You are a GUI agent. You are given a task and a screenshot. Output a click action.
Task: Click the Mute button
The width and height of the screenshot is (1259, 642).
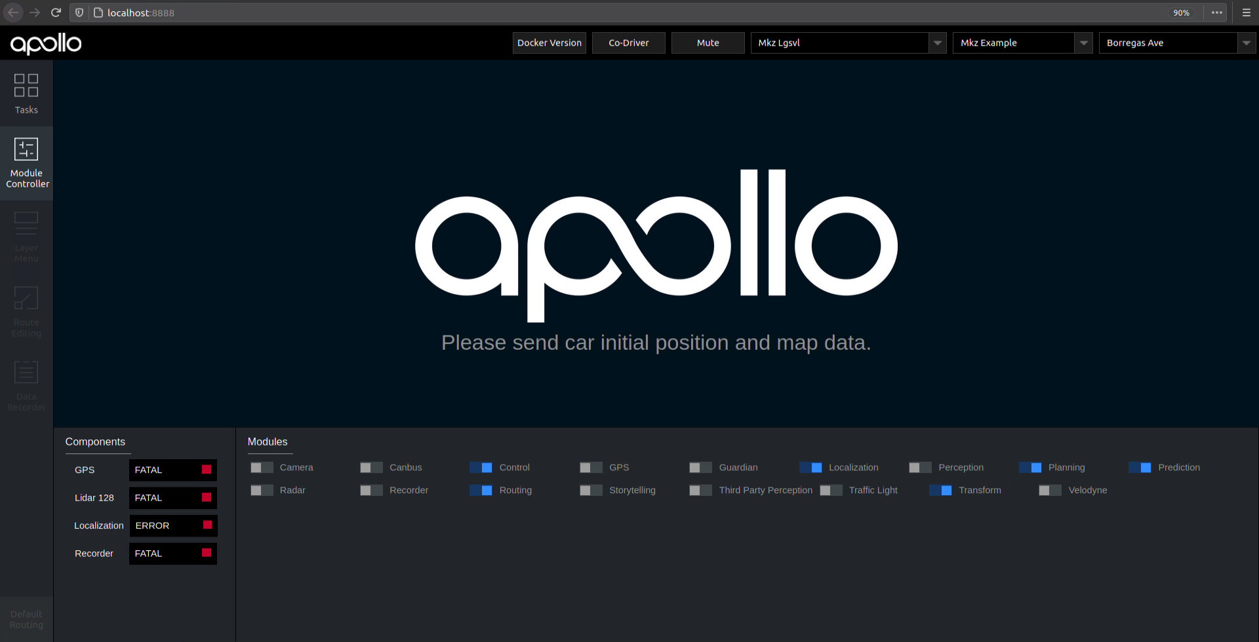point(708,43)
